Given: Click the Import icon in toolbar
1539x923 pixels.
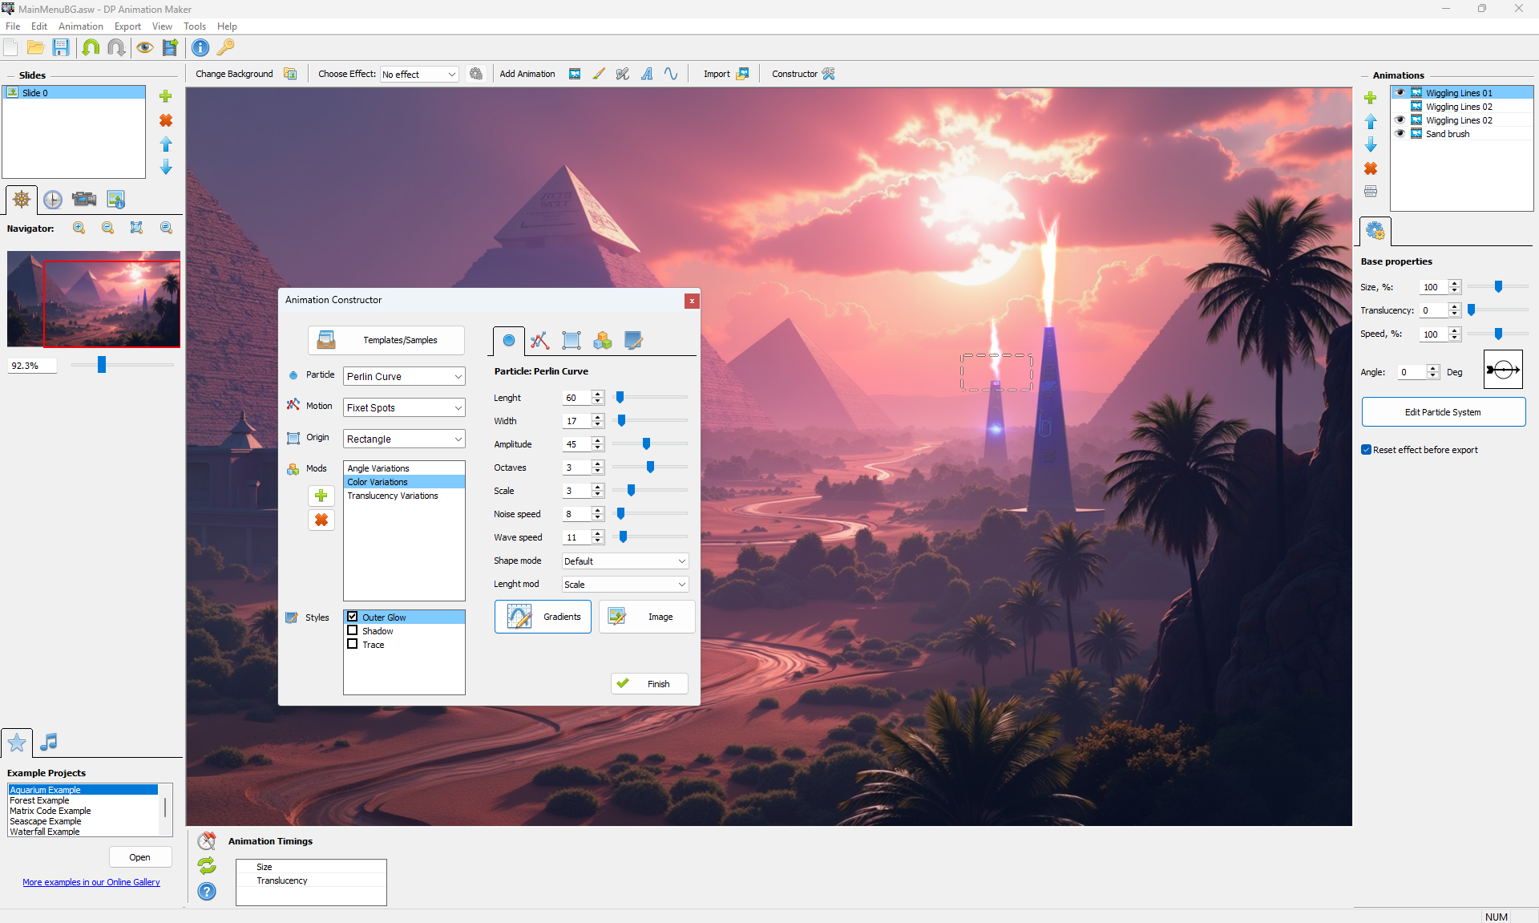Looking at the screenshot, I should click(742, 74).
